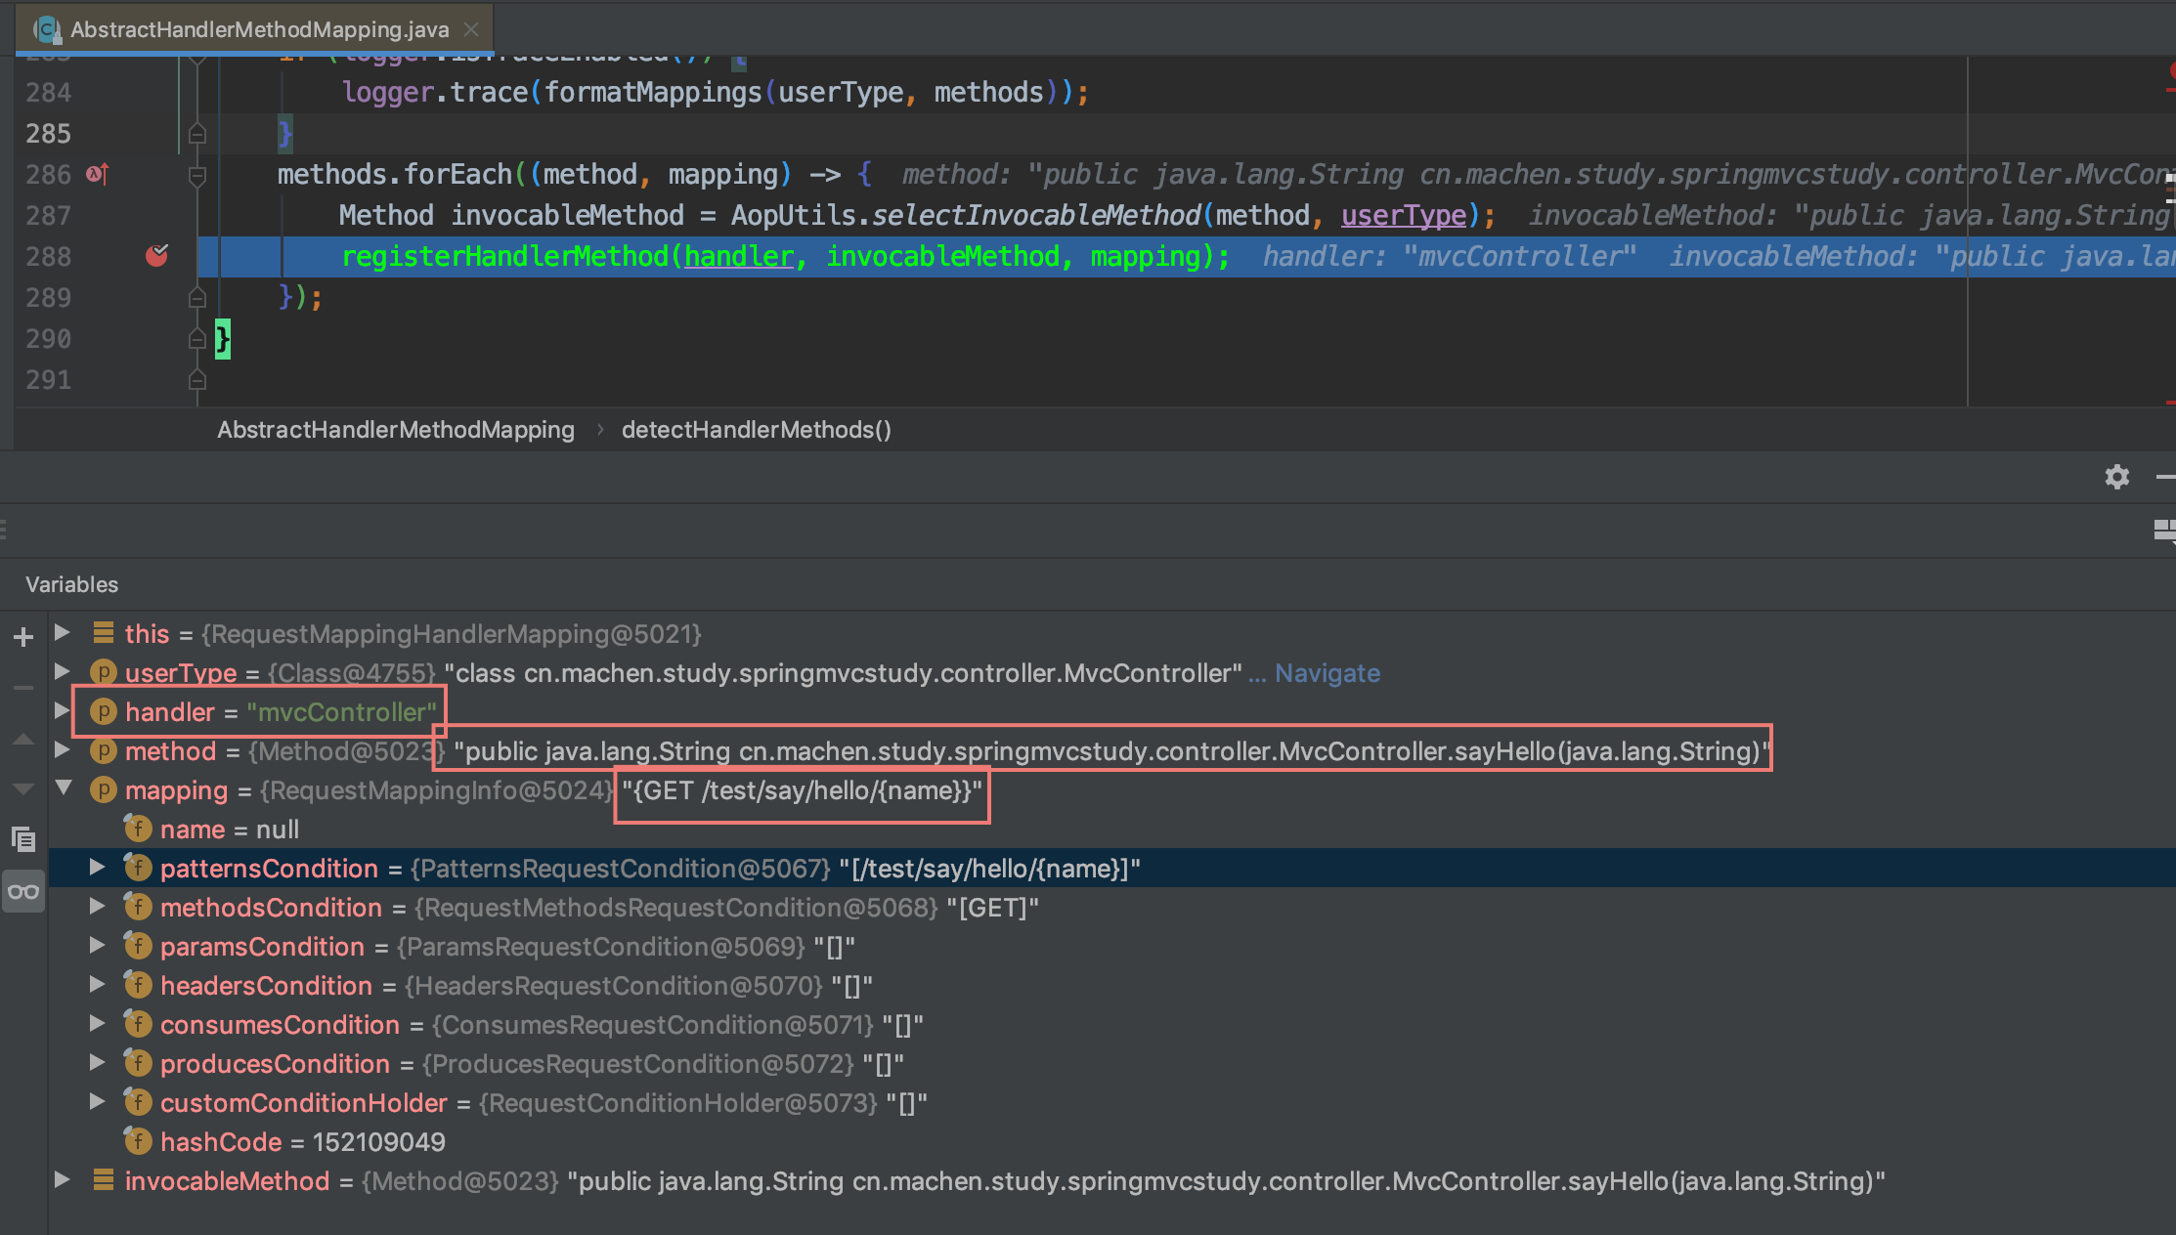Image resolution: width=2176 pixels, height=1235 pixels.
Task: Select the hashCode = 152109049 row
Action: tap(1112, 1141)
